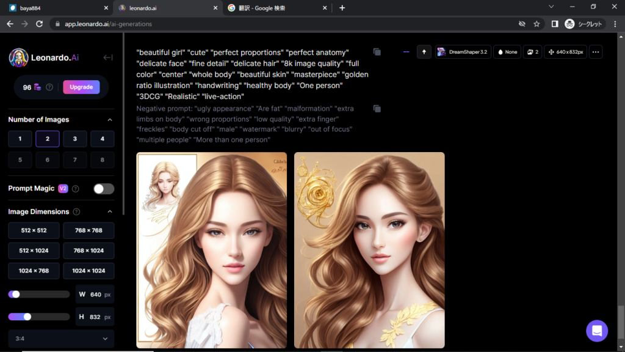
Task: Click the Prompt Magic help icon
Action: click(76, 189)
